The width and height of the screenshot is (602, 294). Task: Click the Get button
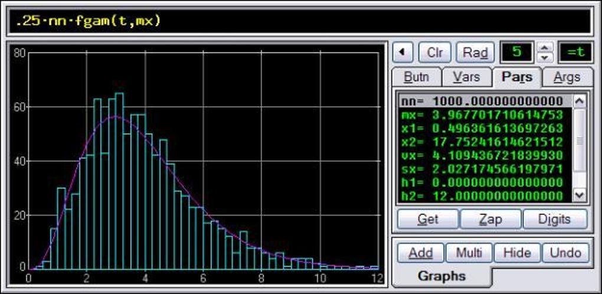pos(428,219)
